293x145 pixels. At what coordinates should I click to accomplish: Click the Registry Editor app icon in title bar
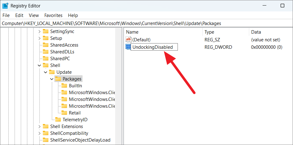(x=5, y=6)
